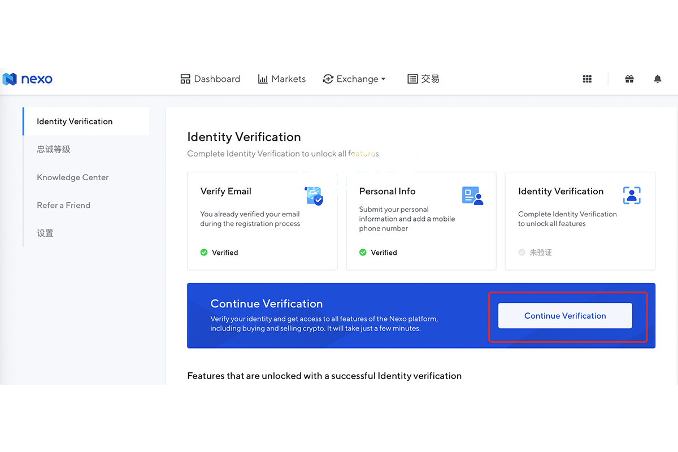This screenshot has height=452, width=678.
Task: Click the Nexo logo
Action: pos(28,79)
